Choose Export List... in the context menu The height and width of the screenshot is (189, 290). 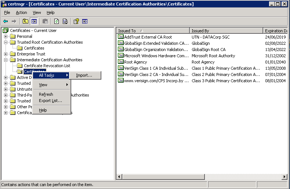pos(51,101)
